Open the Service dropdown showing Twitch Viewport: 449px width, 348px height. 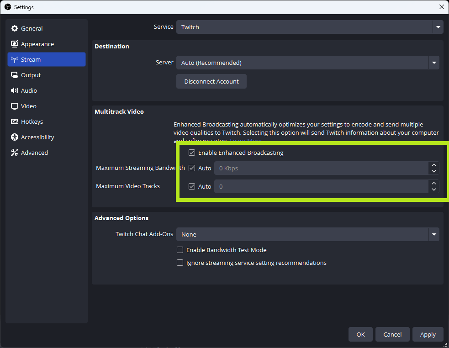[309, 27]
